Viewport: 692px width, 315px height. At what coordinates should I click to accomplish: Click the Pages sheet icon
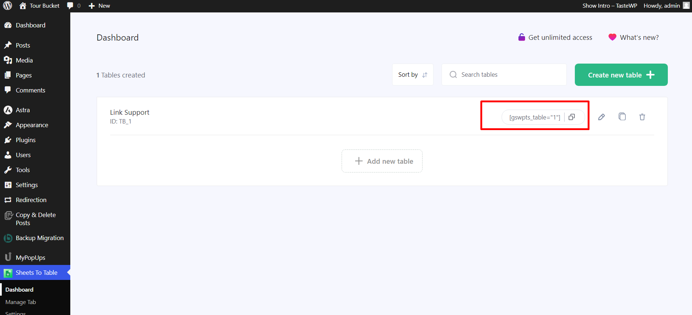[x=8, y=75]
